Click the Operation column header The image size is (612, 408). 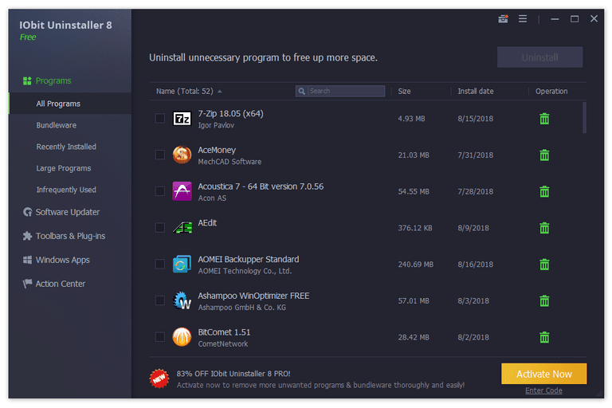(x=551, y=92)
